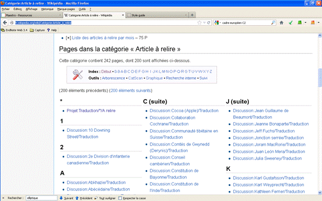This screenshot has width=322, height=201.
Task: Close the Style guide tab
Action: [186, 15]
